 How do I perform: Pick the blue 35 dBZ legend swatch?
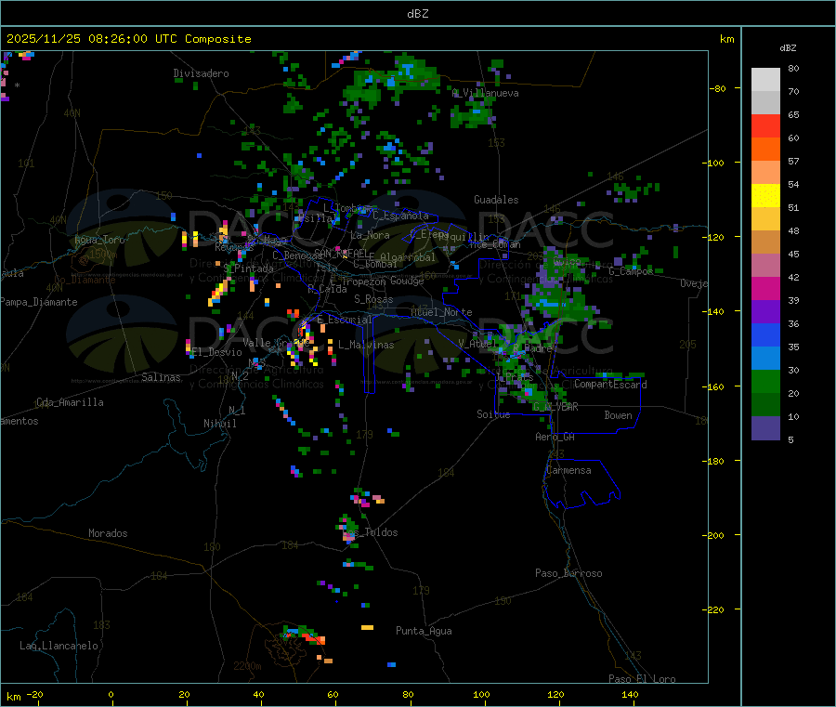click(x=765, y=334)
